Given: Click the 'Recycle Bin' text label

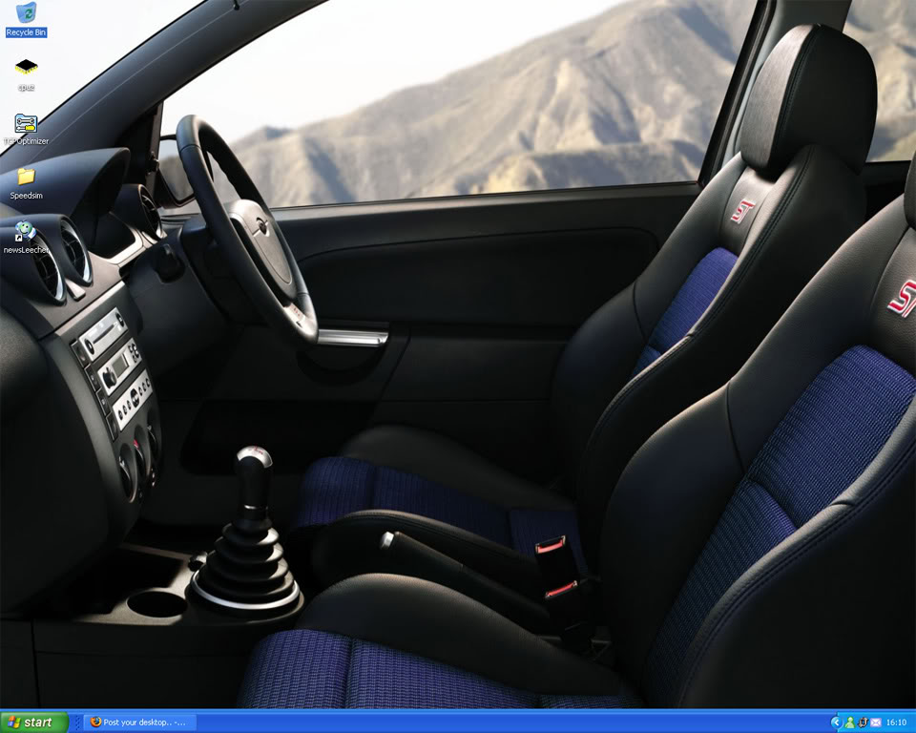Looking at the screenshot, I should pyautogui.click(x=26, y=32).
